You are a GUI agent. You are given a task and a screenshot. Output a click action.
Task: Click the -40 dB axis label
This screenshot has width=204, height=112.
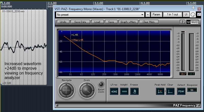61,51
